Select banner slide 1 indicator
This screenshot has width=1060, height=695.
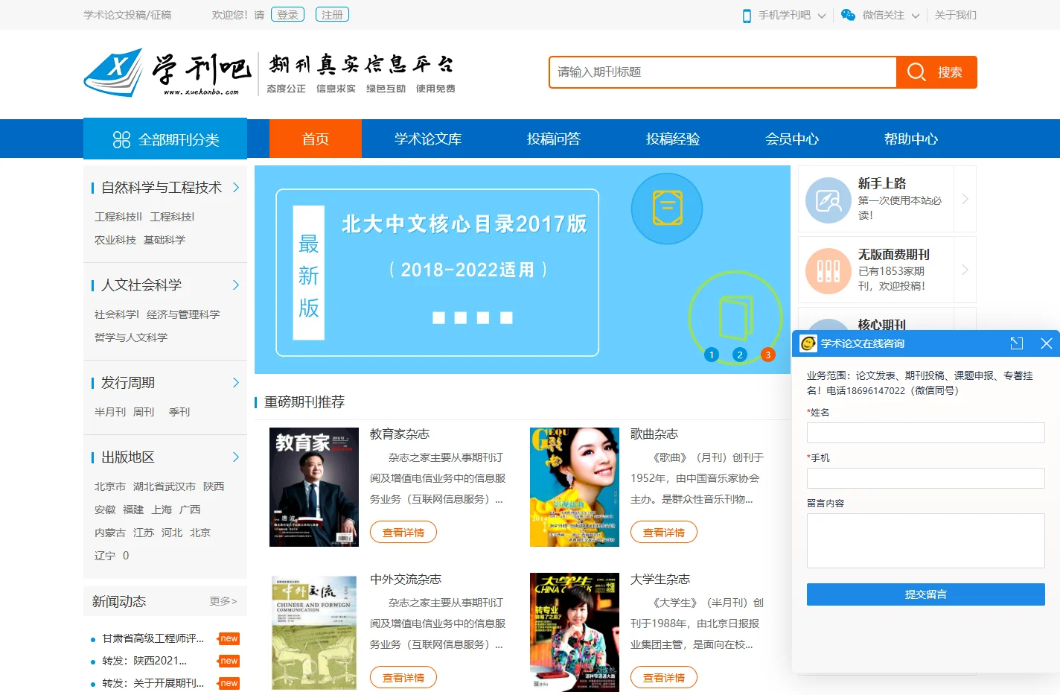(712, 355)
